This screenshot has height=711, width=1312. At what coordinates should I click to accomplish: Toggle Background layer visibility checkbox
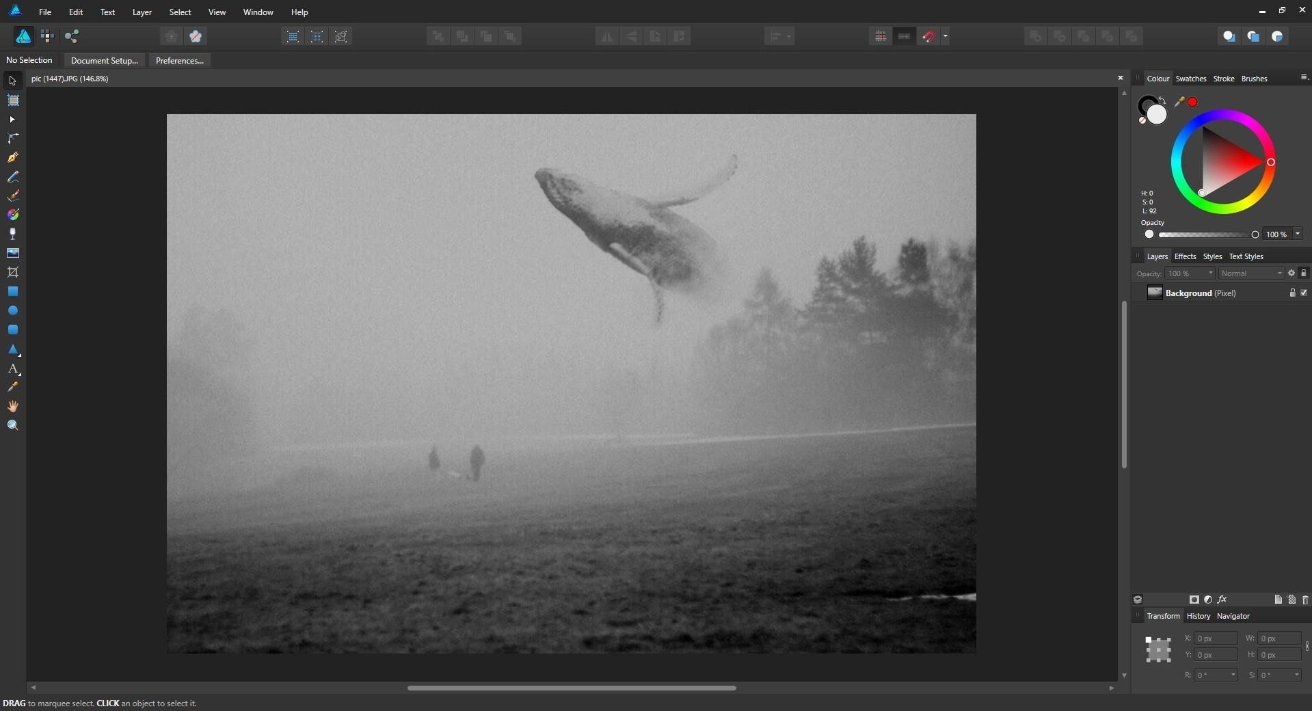pyautogui.click(x=1304, y=293)
